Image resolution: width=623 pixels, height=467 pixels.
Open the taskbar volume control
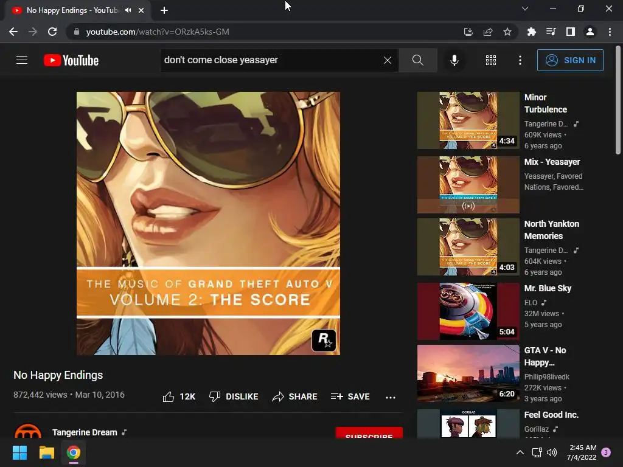coord(551,452)
